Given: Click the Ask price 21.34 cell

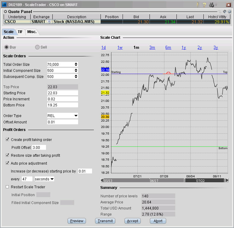Looking at the screenshot, I should coord(163,22).
